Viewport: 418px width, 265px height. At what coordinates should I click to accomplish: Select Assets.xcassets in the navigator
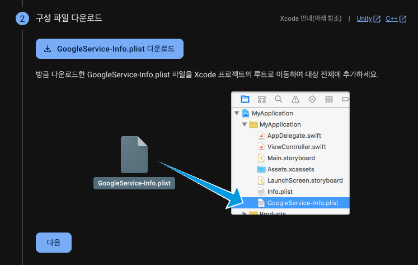290,169
